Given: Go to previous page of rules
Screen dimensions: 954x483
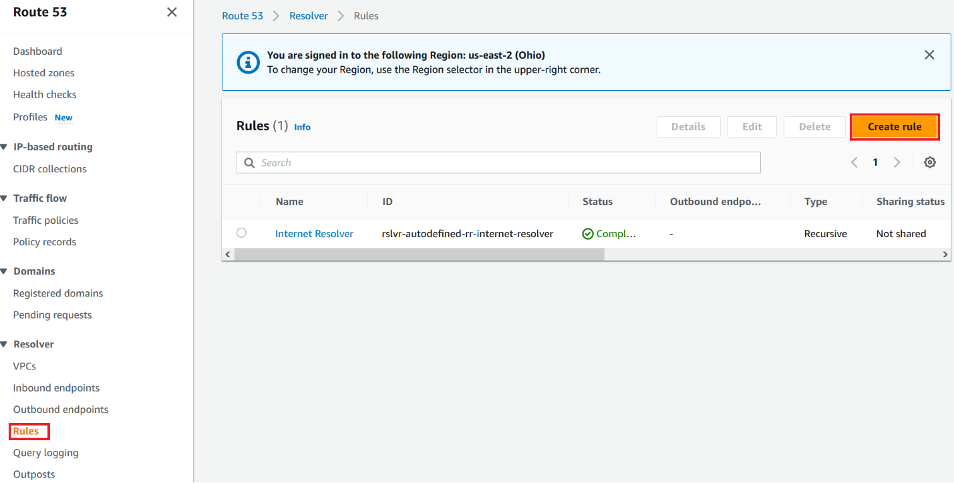Looking at the screenshot, I should 854,162.
